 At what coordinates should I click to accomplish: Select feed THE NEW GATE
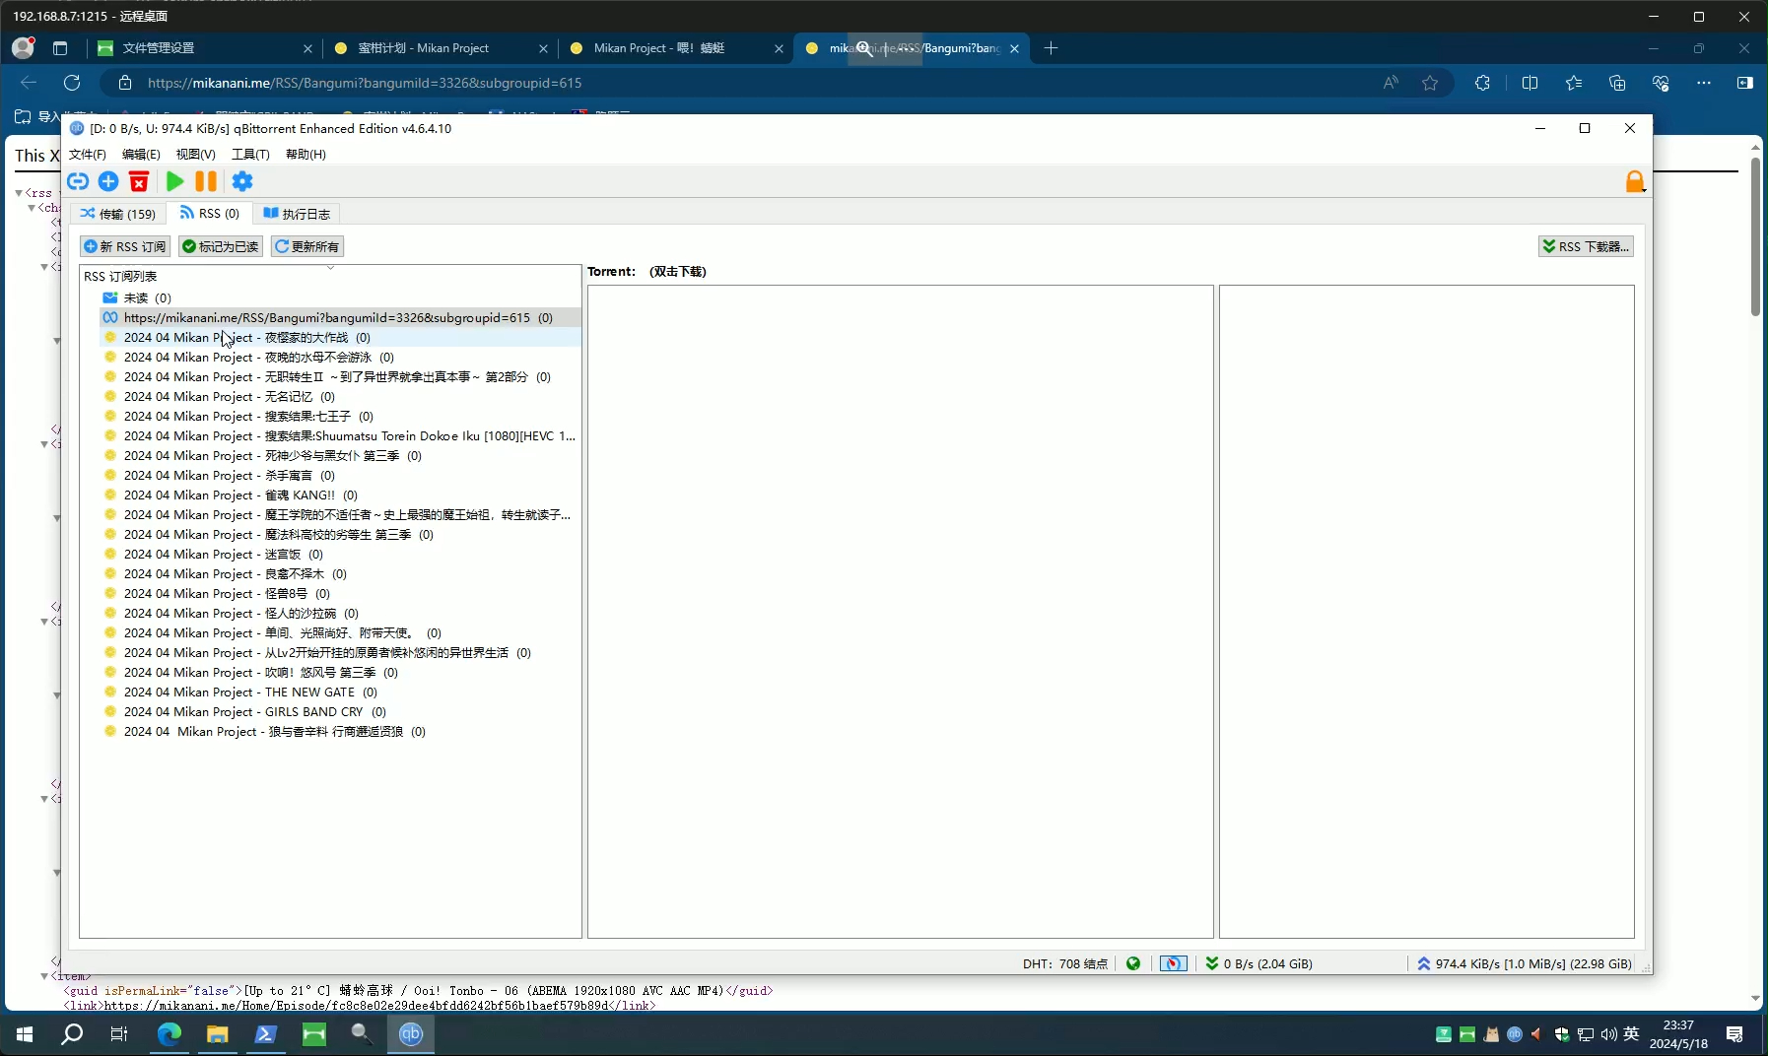click(340, 692)
